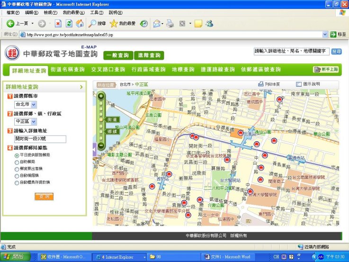The height and width of the screenshot is (262, 349).
Task: Click the Windows flag logo in IE corner
Action: tap(342, 13)
